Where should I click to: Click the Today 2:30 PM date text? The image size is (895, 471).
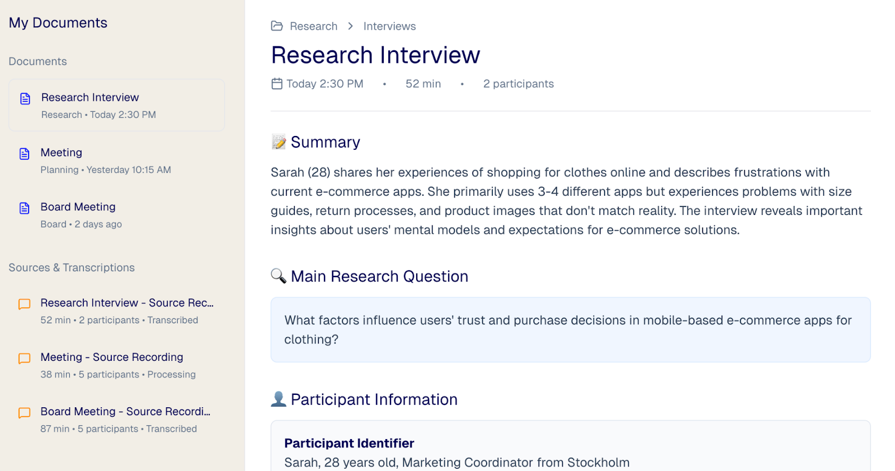point(325,84)
